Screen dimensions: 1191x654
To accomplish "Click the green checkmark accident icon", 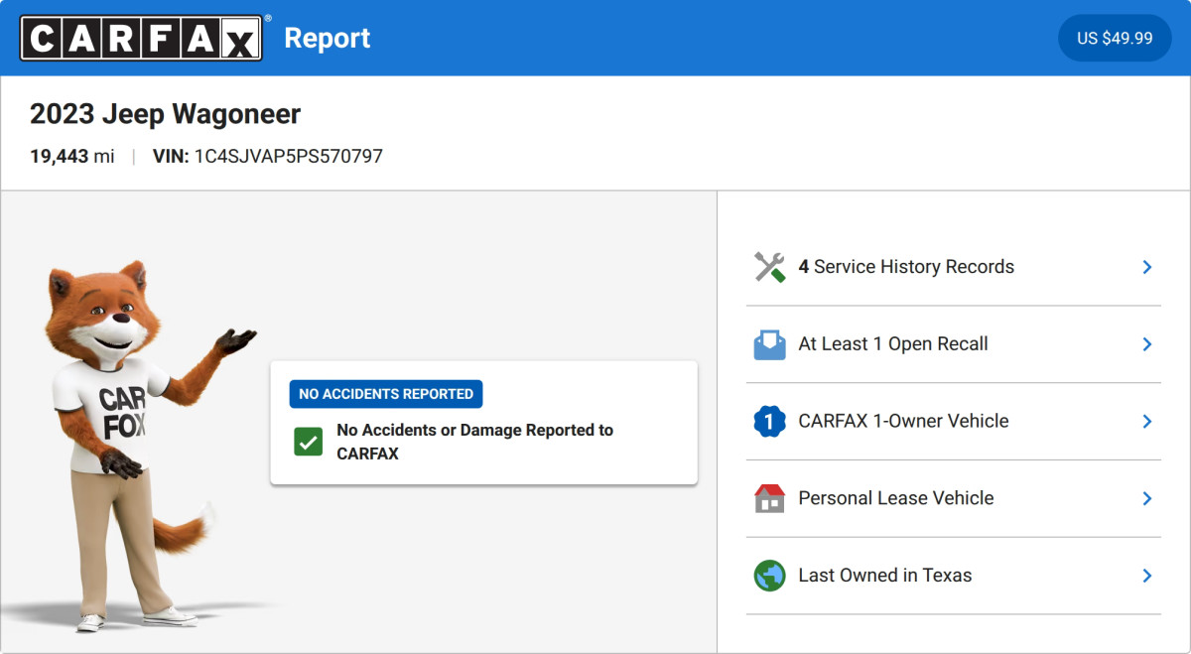I will click(x=308, y=443).
